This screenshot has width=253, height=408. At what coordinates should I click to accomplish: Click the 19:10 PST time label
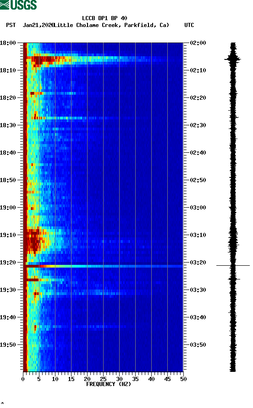[x=8, y=235]
